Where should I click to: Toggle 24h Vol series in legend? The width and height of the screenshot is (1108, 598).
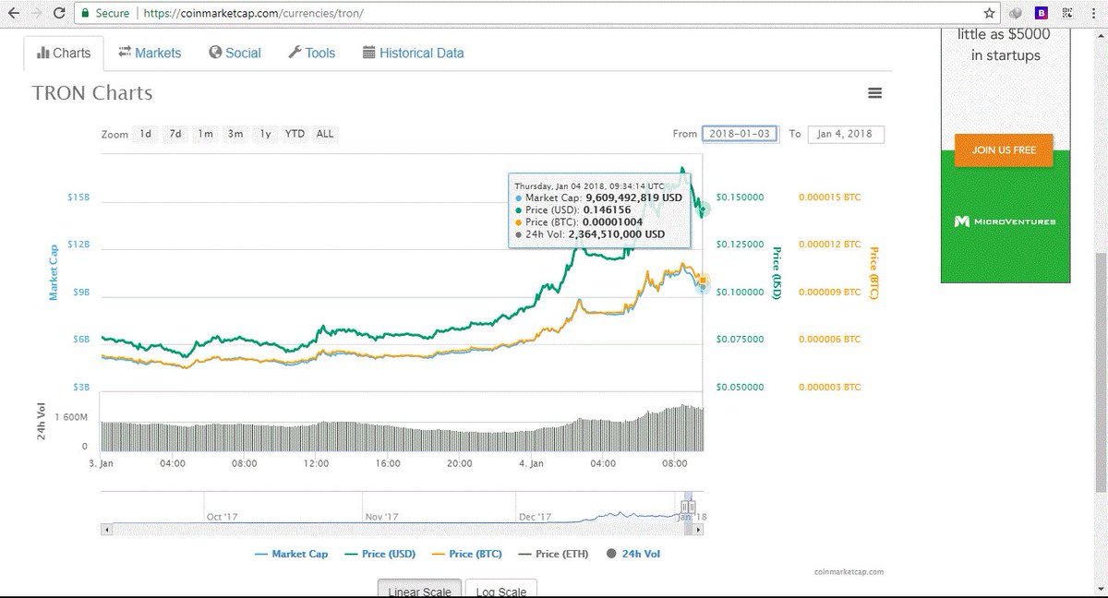coord(633,554)
